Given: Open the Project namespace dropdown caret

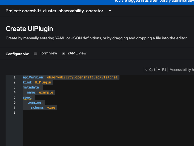Looking at the screenshot, I should tap(110, 11).
